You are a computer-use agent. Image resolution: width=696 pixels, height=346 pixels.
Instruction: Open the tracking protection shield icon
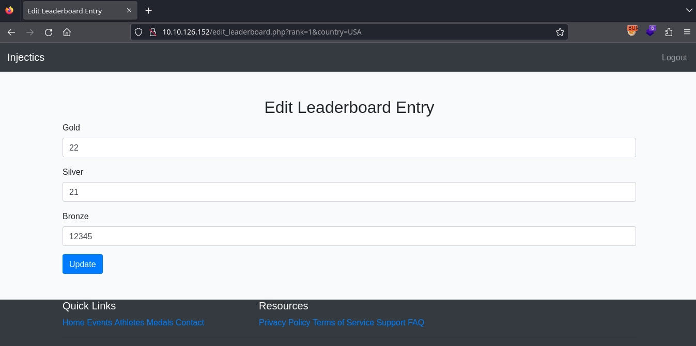click(x=138, y=32)
